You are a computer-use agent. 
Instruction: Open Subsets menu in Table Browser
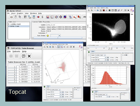[x=16, y=51]
